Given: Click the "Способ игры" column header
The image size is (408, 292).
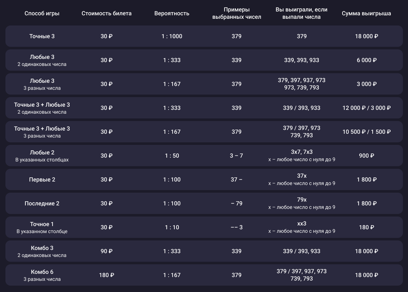Looking at the screenshot, I should coord(42,13).
